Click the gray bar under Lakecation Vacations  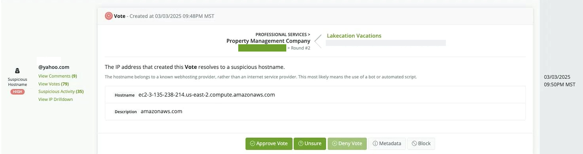pos(386,43)
